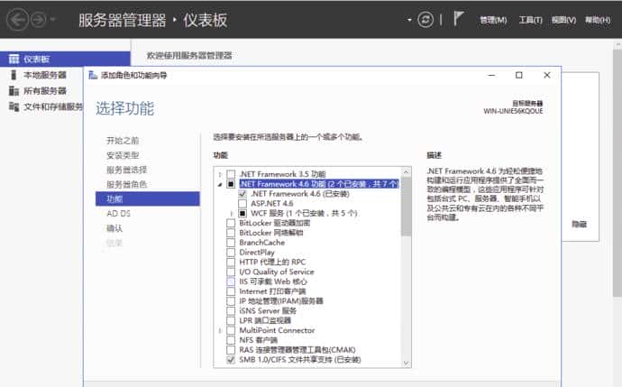Click the wizard title bar icon
This screenshot has width=622, height=387.
pyautogui.click(x=93, y=75)
